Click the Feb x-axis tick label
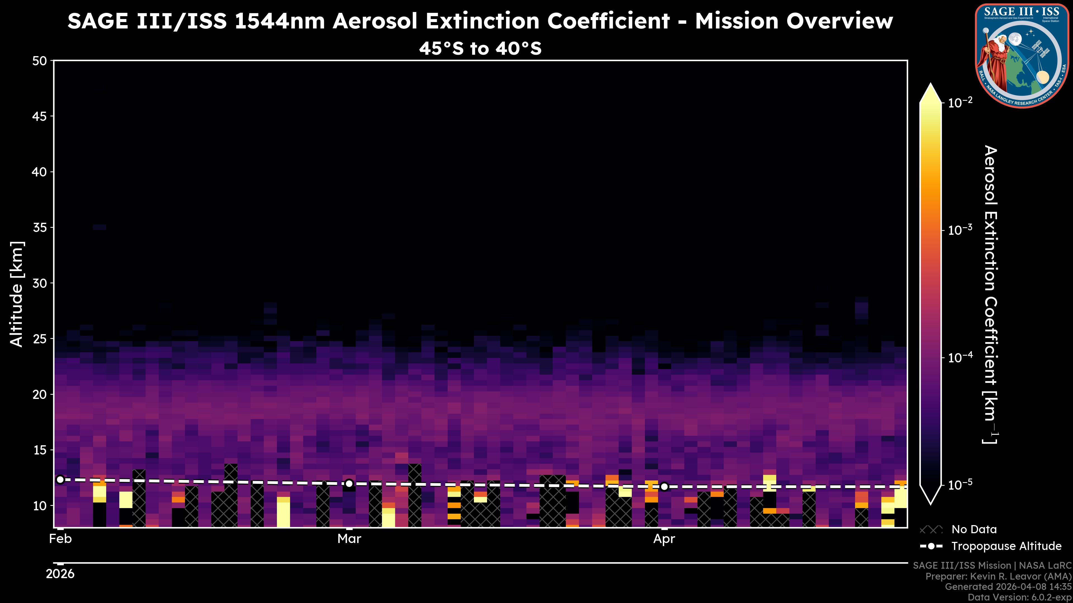 (60, 539)
